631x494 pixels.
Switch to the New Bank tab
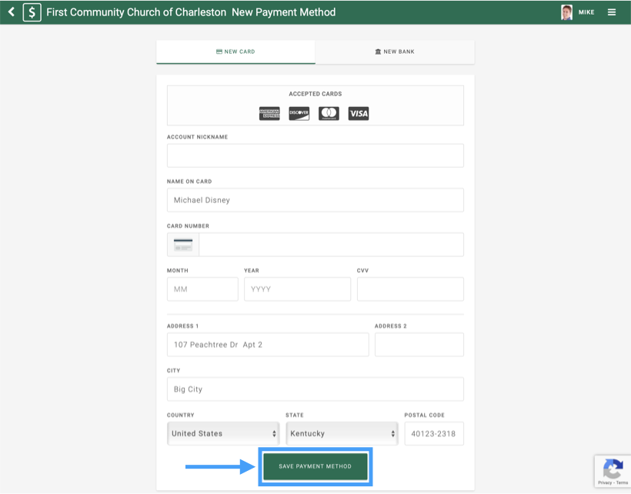pyautogui.click(x=395, y=52)
